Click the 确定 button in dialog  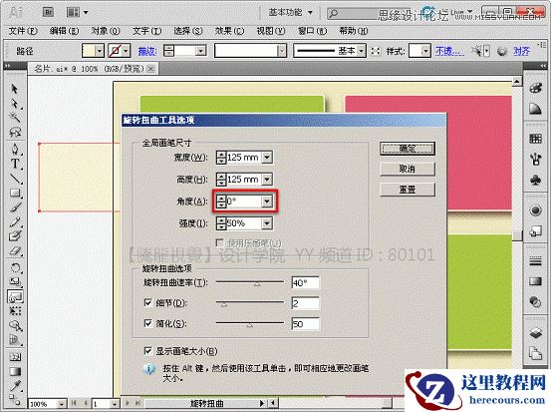tap(408, 149)
